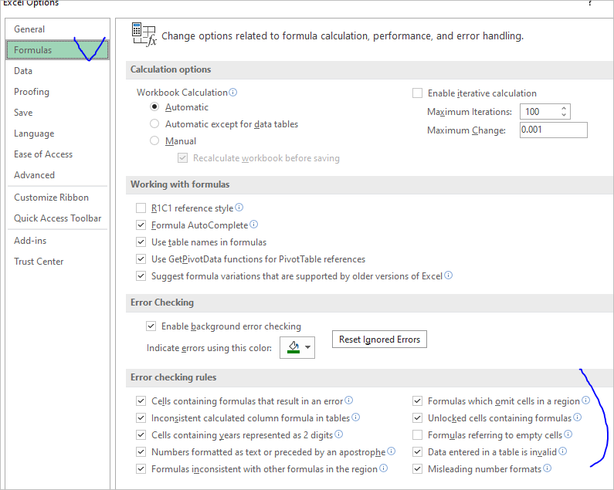Enable iterative calculation checkbox
This screenshot has width=614, height=490.
coord(418,93)
